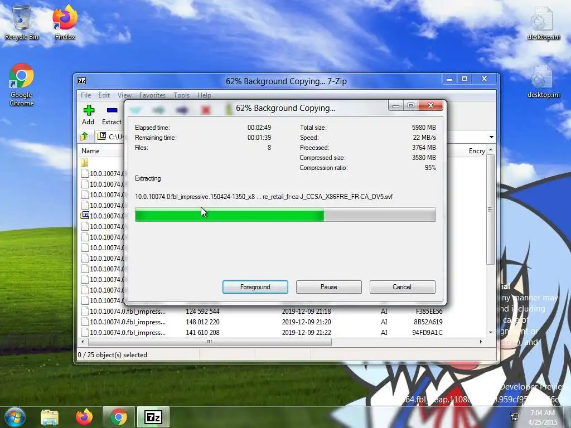Open the Help menu
Image resolution: width=571 pixels, height=428 pixels.
tap(204, 95)
